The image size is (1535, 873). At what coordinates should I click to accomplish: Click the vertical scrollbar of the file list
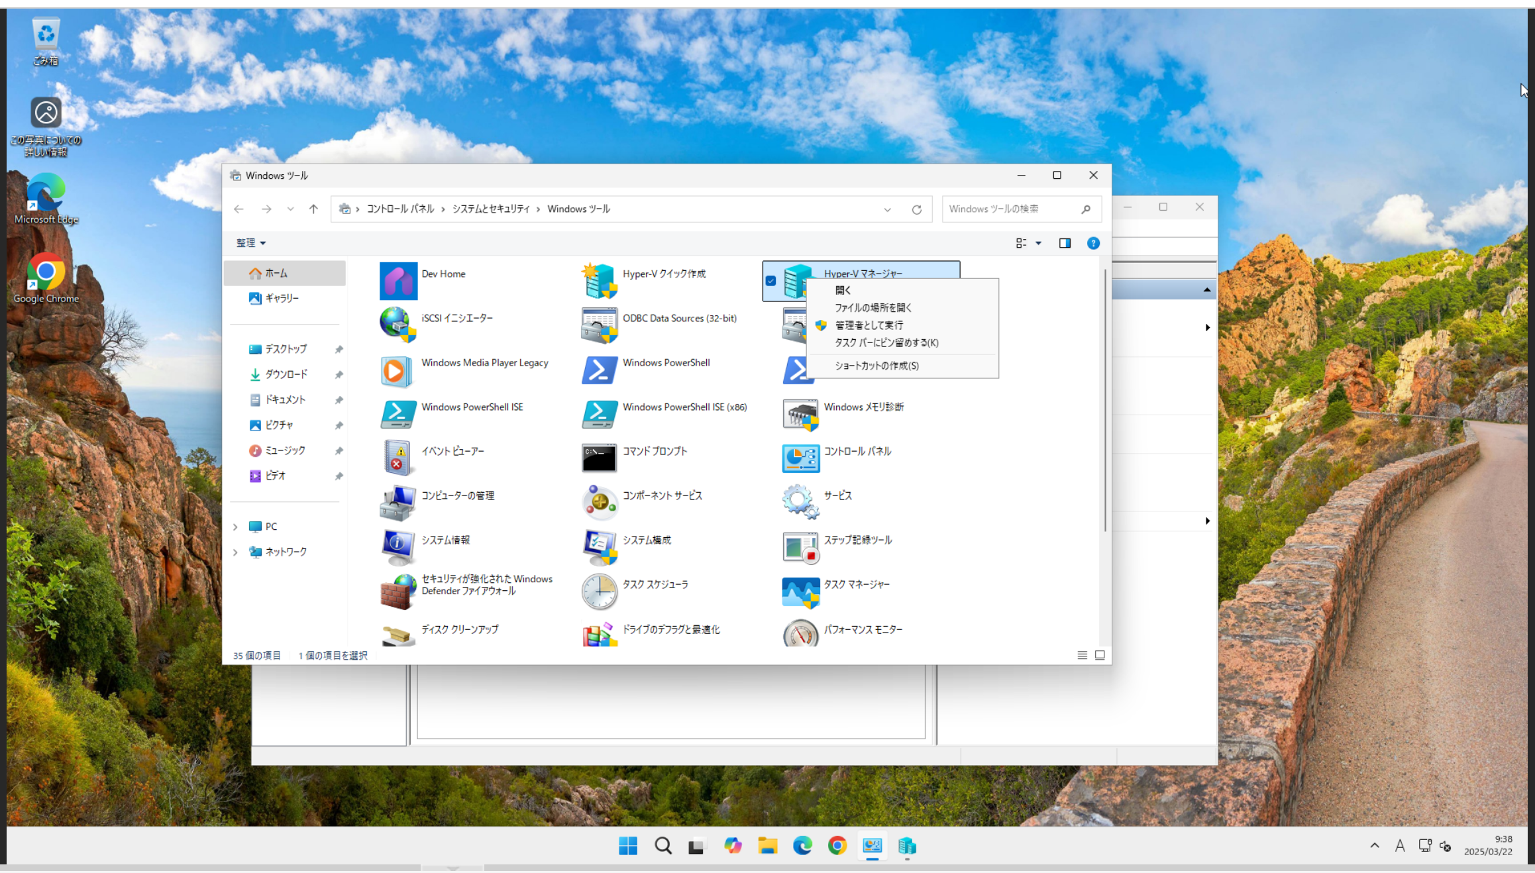click(x=1104, y=397)
